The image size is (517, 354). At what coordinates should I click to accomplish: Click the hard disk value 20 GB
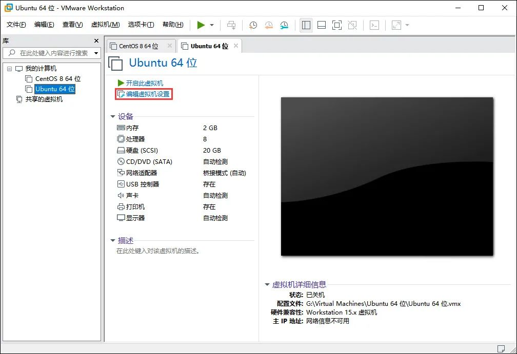(x=212, y=151)
